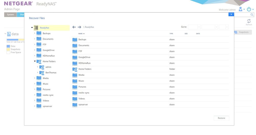Screen dimensions: 256x135
Task: Click the Refresh icon
Action: point(249,21)
